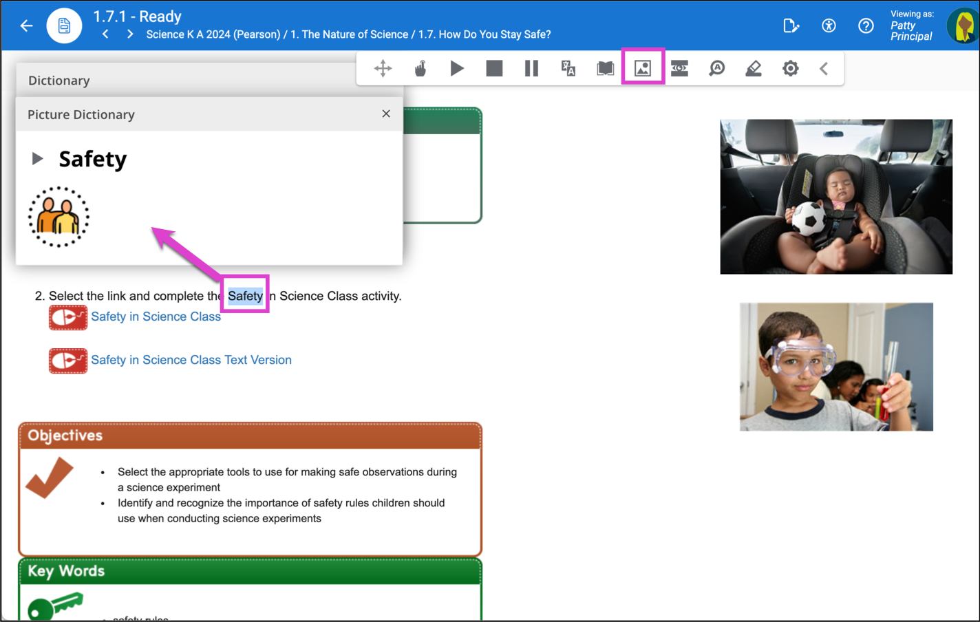The height and width of the screenshot is (622, 980).
Task: Click the interactive icon beside Safety in Science Class
Action: click(x=68, y=317)
